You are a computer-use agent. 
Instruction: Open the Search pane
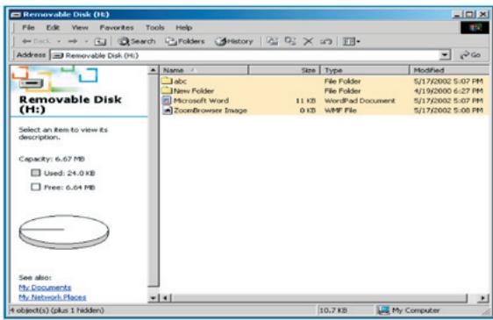[137, 41]
